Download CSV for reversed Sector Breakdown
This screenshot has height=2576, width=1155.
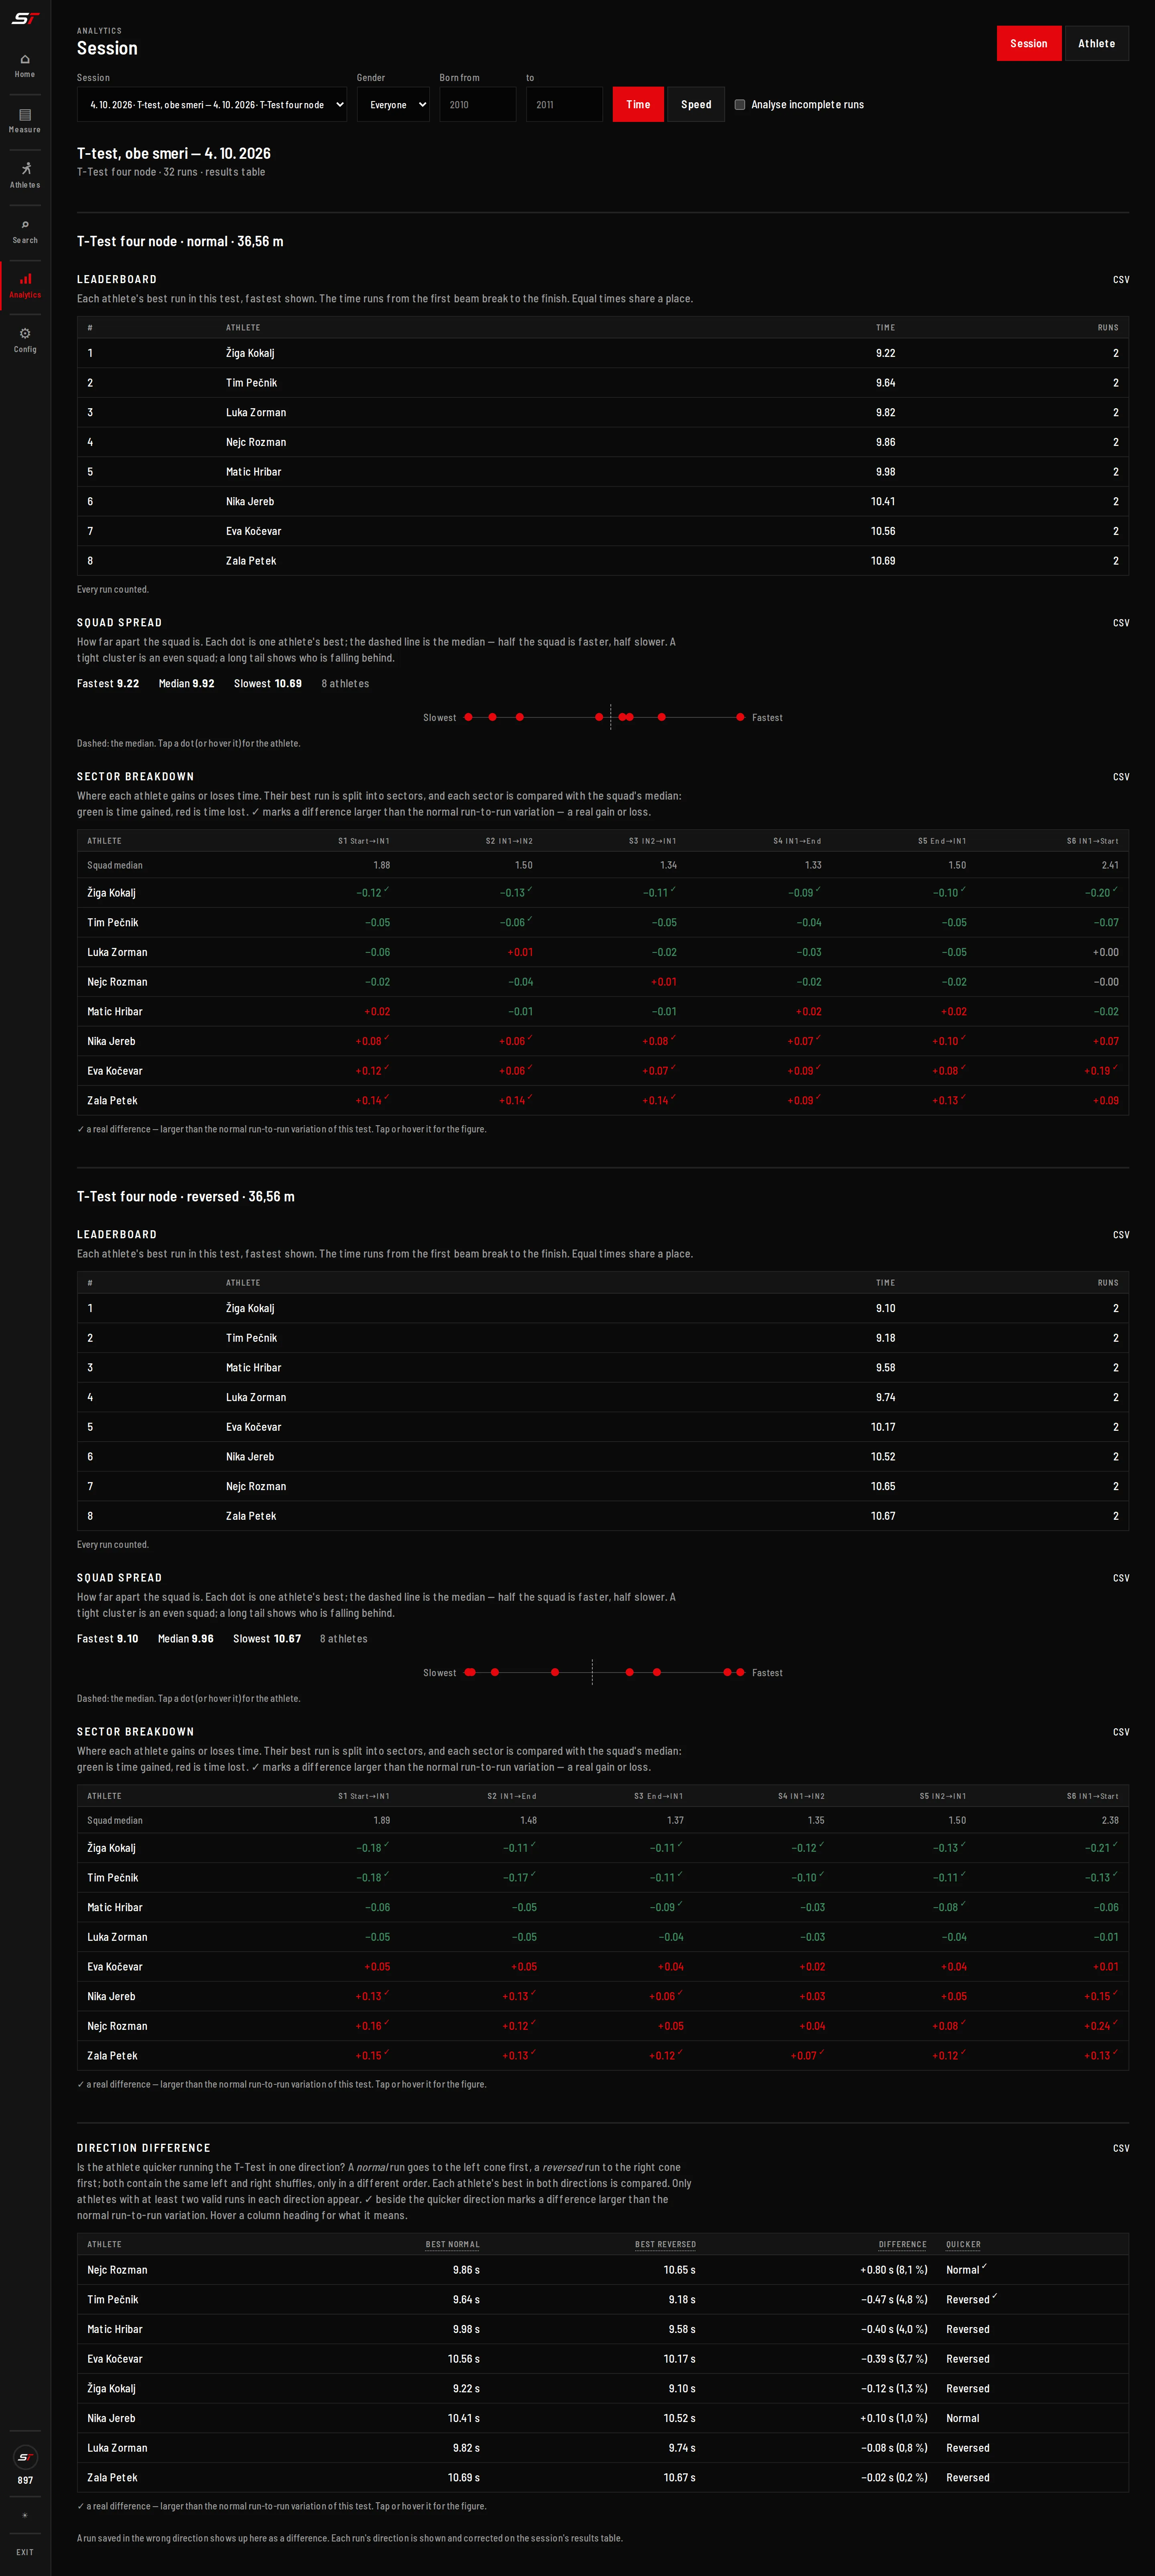coord(1121,1732)
